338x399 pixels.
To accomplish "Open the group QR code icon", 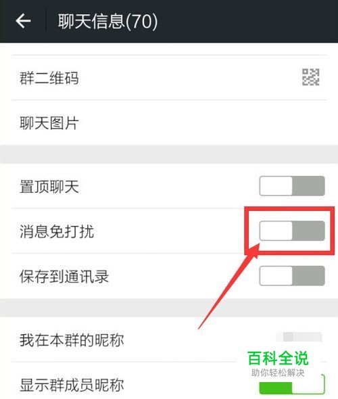I will point(310,77).
